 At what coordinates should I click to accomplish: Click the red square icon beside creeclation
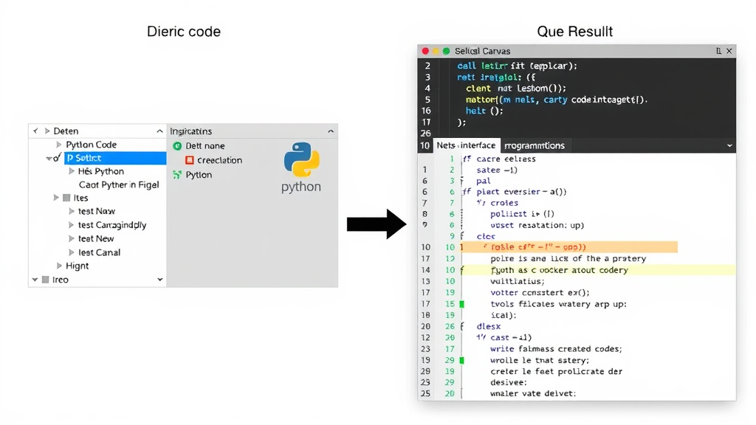(x=190, y=160)
